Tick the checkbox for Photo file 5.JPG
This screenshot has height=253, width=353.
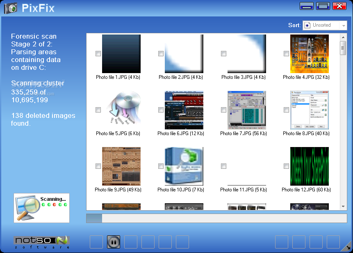tap(98, 110)
